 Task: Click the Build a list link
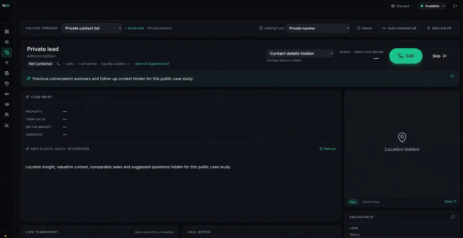click(135, 28)
